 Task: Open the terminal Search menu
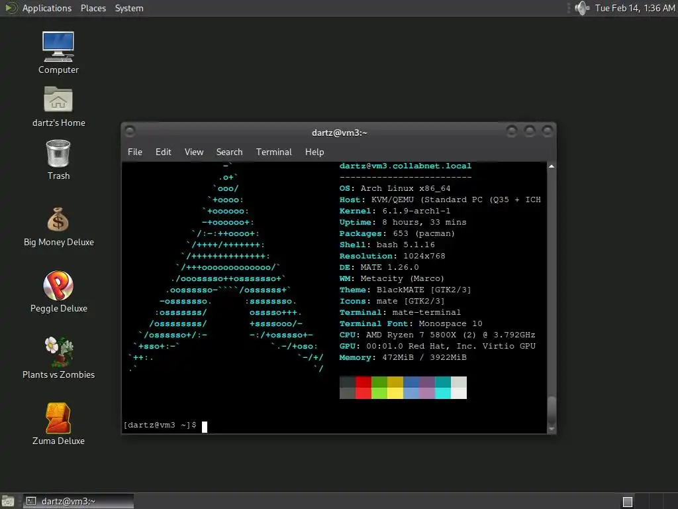click(x=229, y=152)
